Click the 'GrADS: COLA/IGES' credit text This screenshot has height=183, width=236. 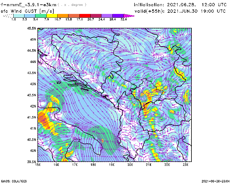[14, 181]
